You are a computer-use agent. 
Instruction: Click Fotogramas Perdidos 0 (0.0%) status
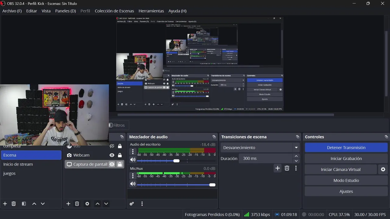tap(212, 214)
